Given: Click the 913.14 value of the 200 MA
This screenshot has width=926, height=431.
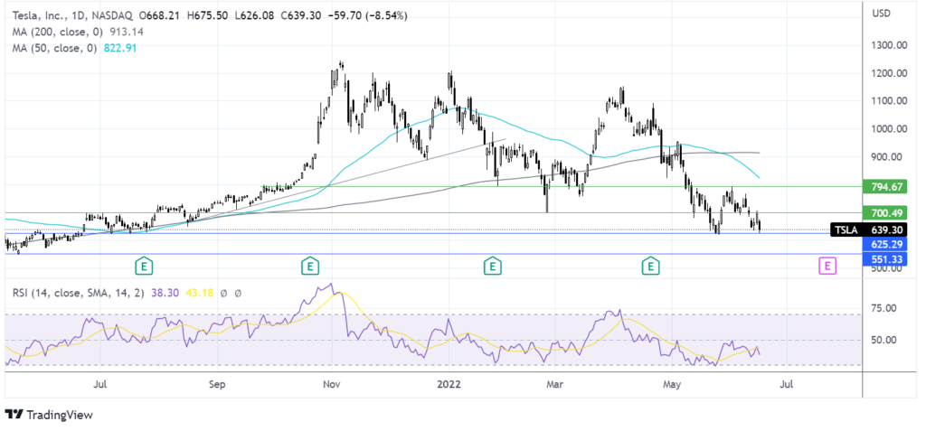Looking at the screenshot, I should [x=125, y=32].
